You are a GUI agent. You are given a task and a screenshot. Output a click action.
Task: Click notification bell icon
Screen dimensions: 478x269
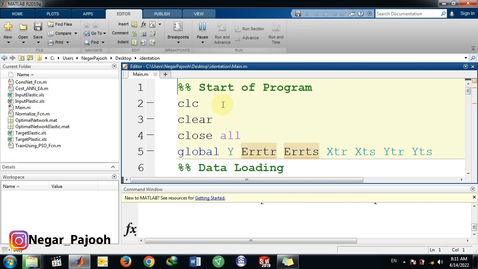click(x=452, y=14)
